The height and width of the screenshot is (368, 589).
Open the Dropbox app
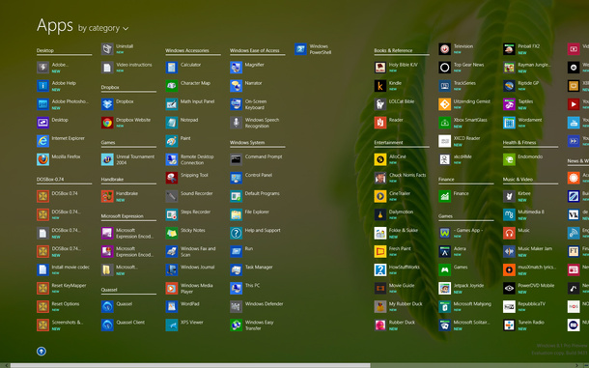coord(118,104)
